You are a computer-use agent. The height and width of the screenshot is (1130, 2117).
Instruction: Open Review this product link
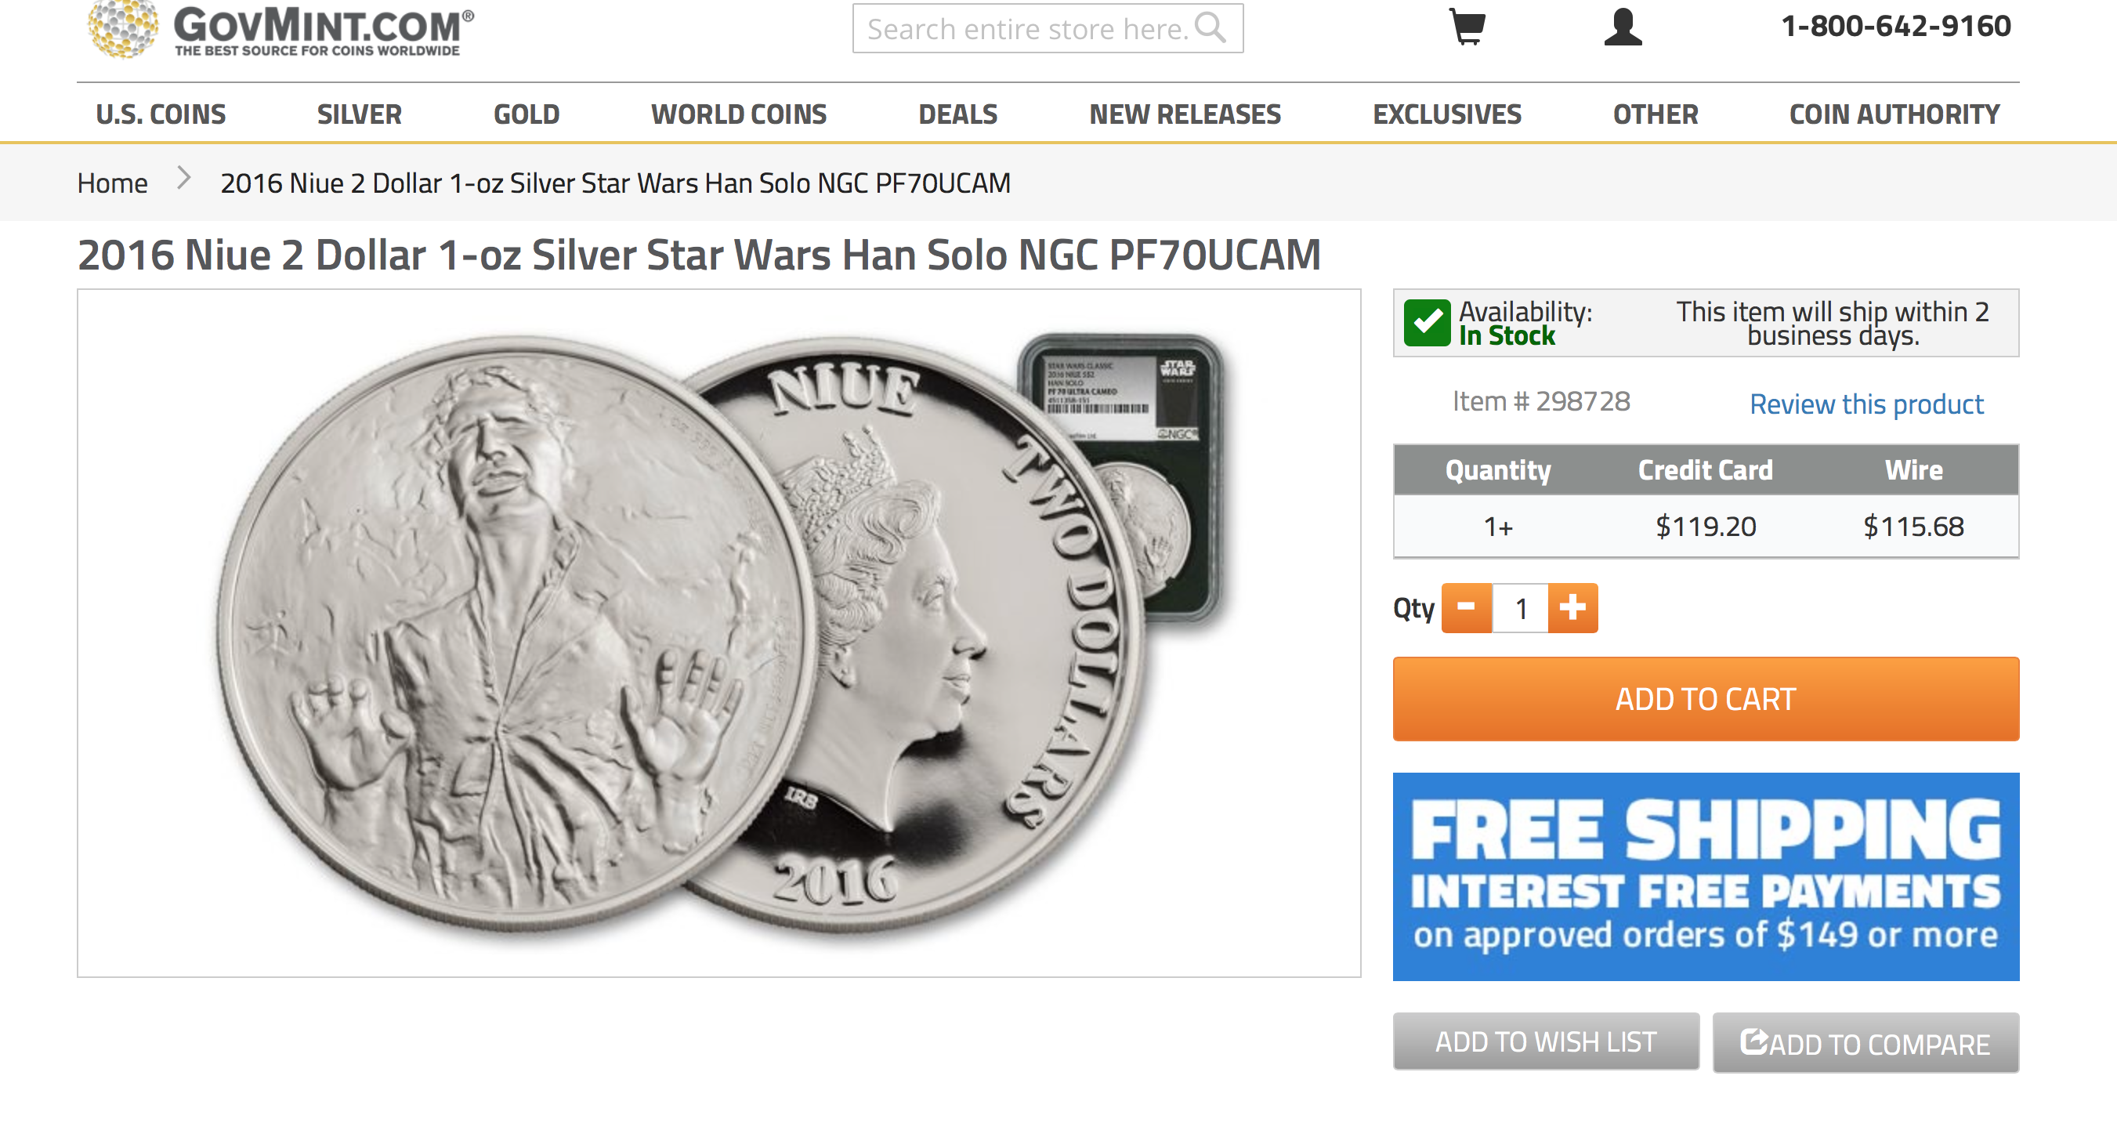pyautogui.click(x=1866, y=404)
